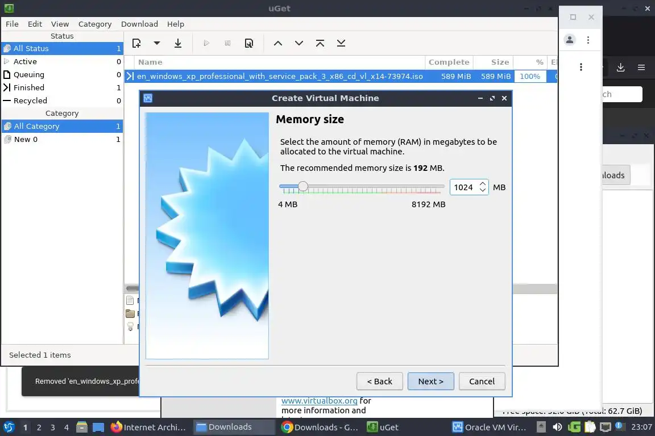Click the 1024 memory value input field

[464, 187]
